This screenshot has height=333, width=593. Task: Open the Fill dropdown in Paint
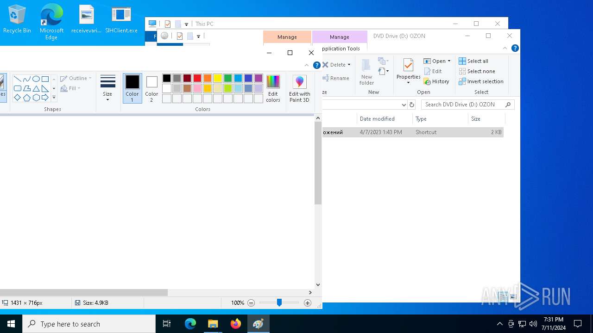click(x=70, y=88)
